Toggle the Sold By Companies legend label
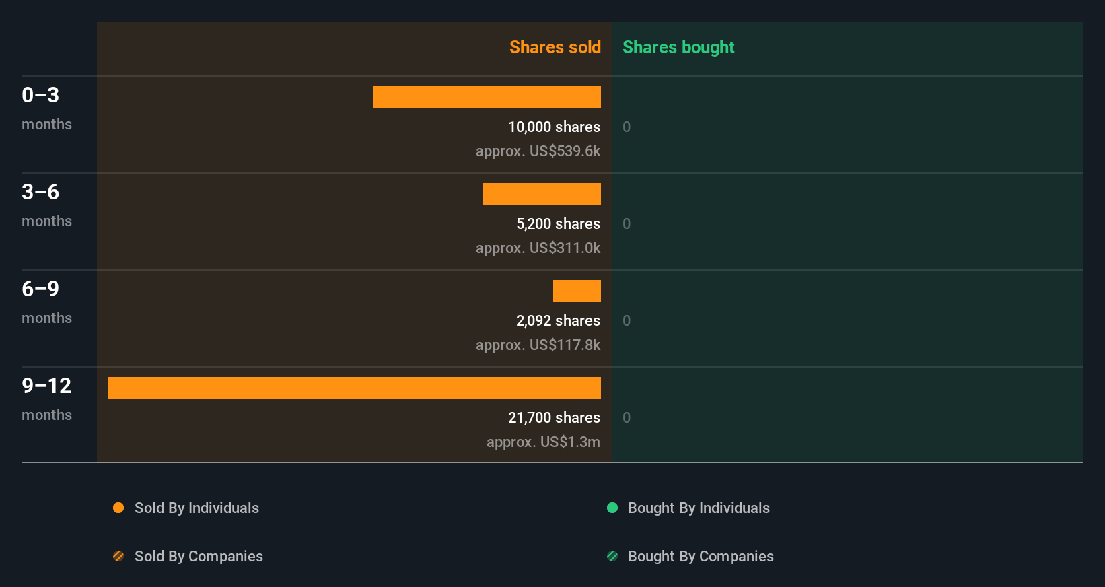The image size is (1105, 587). (199, 556)
